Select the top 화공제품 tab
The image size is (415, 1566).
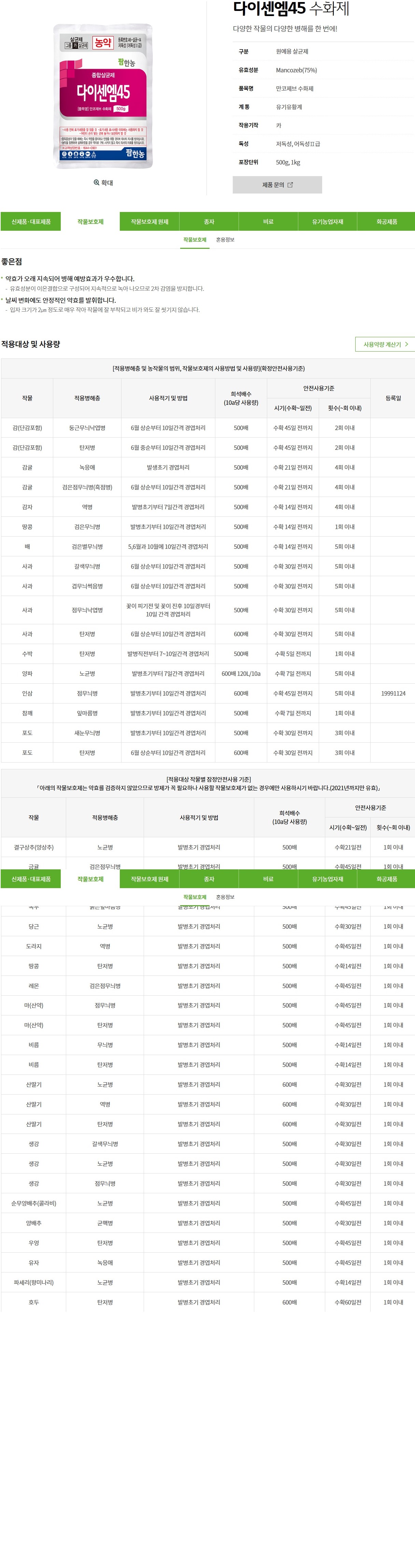point(386,222)
